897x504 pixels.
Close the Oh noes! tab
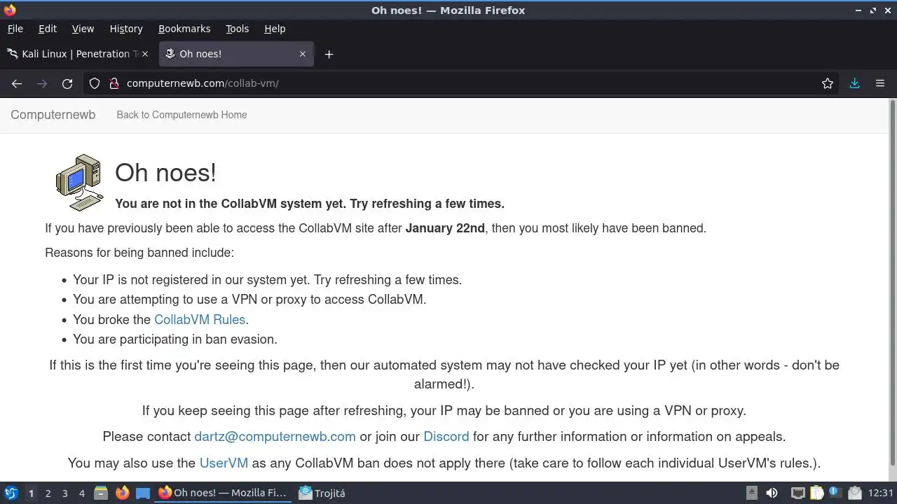pyautogui.click(x=303, y=54)
